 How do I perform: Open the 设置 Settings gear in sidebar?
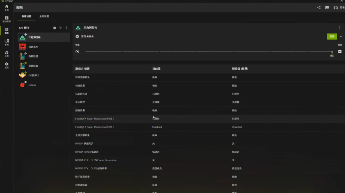coord(7,65)
